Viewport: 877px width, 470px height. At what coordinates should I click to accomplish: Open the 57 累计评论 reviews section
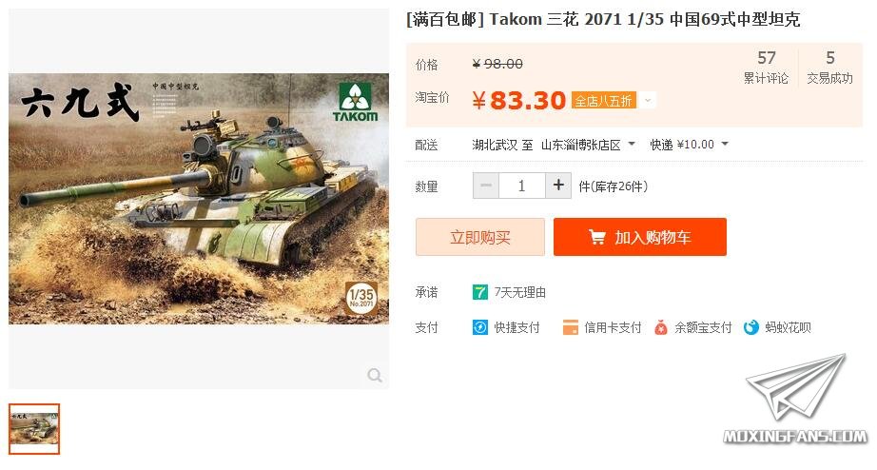[x=766, y=67]
